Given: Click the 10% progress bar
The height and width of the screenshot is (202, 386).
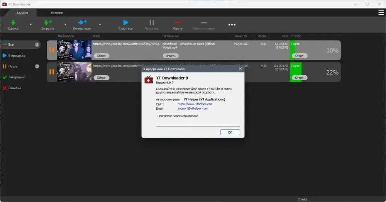Looking at the screenshot, I should tap(315, 50).
